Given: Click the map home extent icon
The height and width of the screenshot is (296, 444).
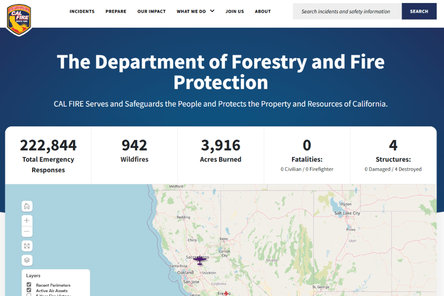Looking at the screenshot, I should (x=27, y=206).
